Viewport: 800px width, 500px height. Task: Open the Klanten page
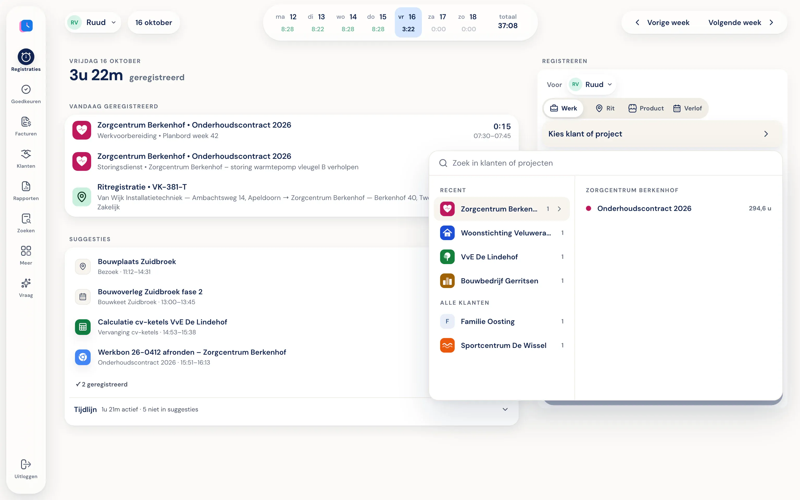click(26, 159)
